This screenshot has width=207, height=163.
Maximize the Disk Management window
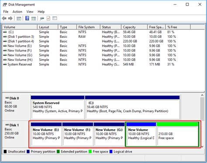click(187, 4)
